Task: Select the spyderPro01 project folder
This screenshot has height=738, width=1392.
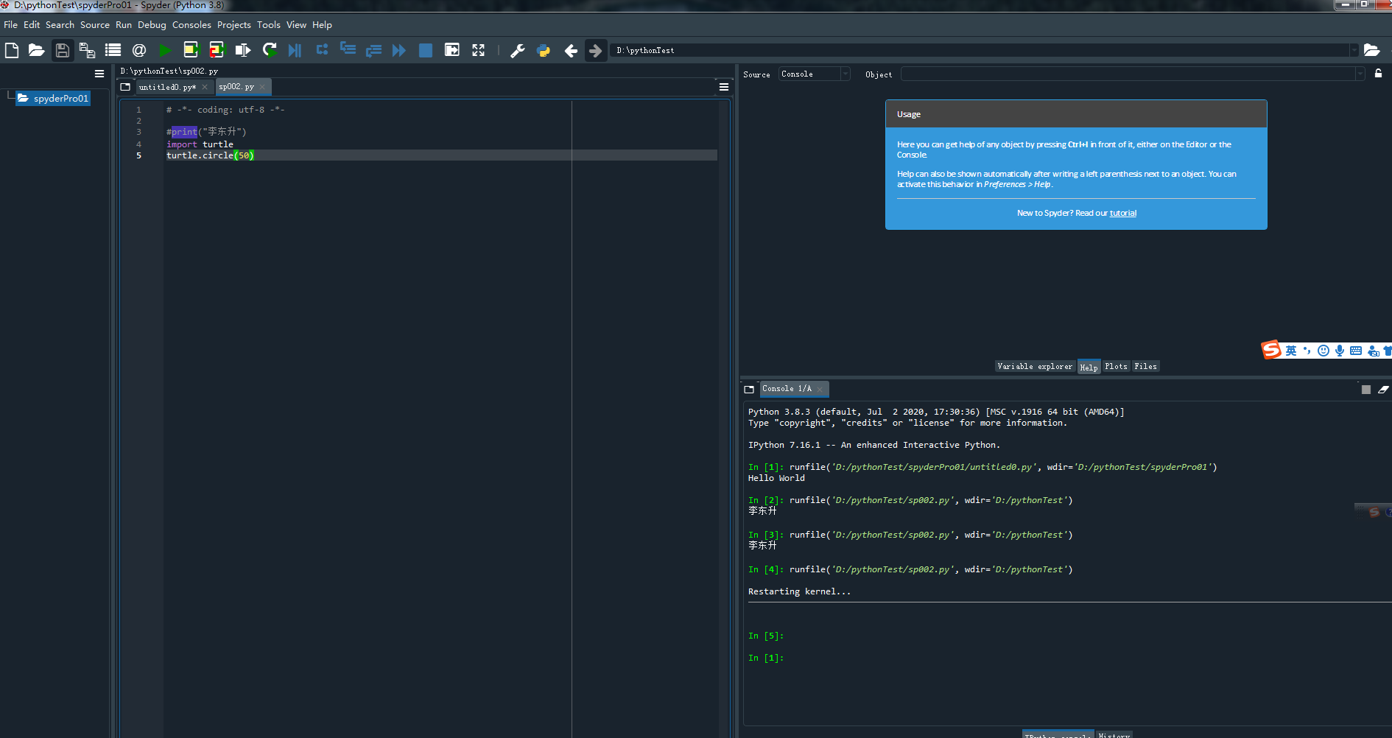Action: tap(53, 98)
